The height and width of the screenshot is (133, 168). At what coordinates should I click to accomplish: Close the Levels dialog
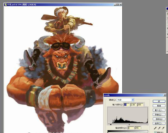click(165, 95)
